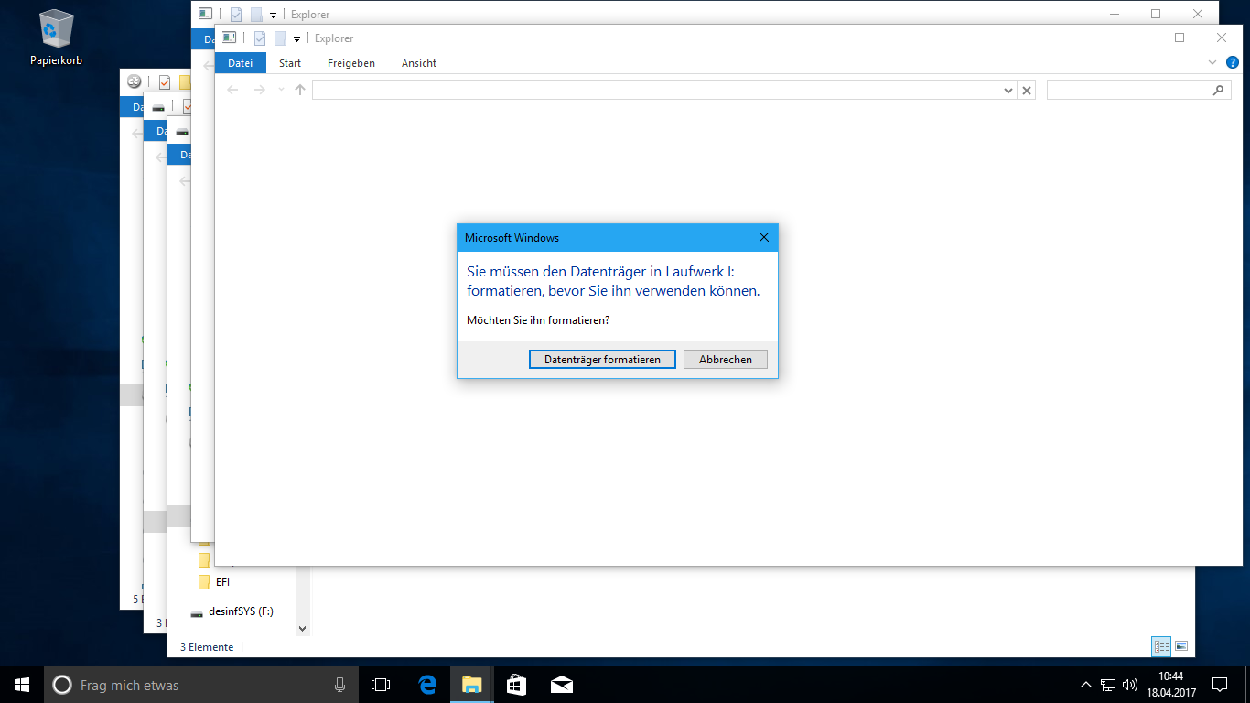
Task: Click the back arrow in front Explorer
Action: pyautogui.click(x=232, y=90)
